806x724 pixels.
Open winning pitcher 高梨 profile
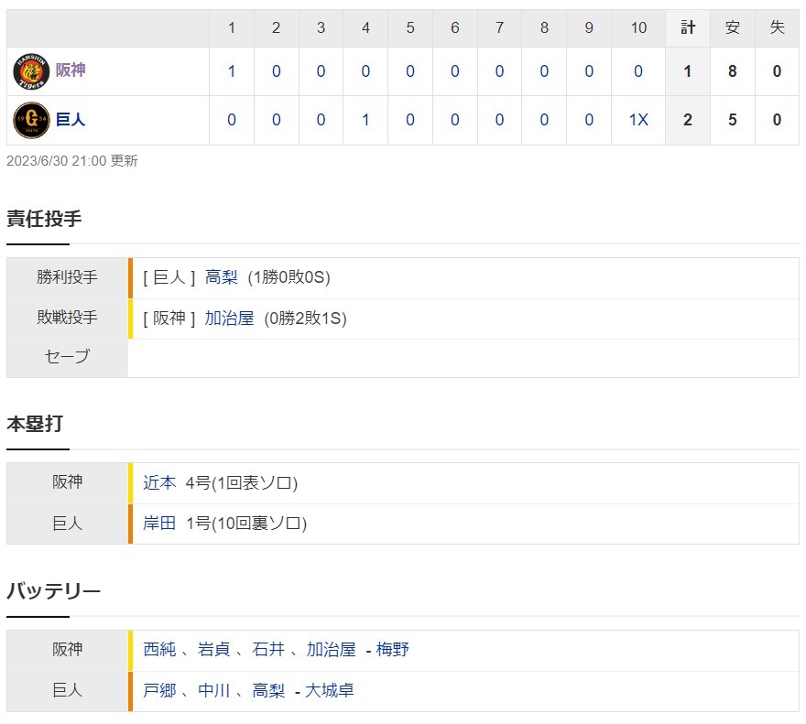click(221, 277)
